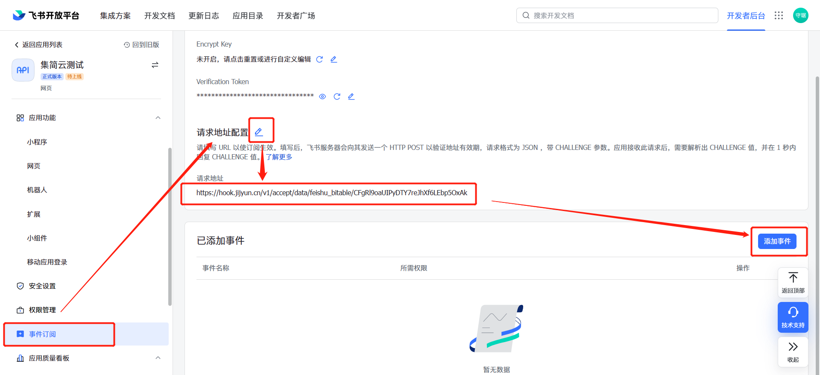820x375 pixels.
Task: Select 小程序 in the sidebar
Action: (37, 142)
